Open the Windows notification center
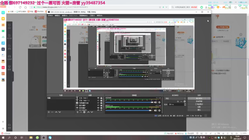Screen dimensions: 249x140 (245, 138)
